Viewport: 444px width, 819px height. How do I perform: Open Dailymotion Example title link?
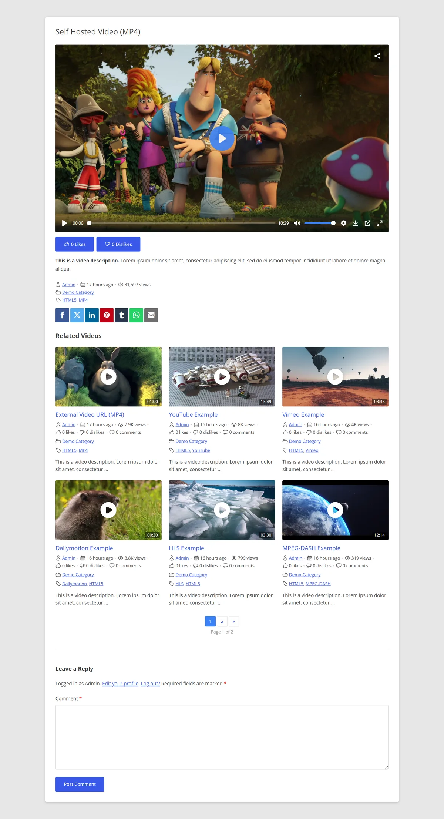tap(84, 548)
